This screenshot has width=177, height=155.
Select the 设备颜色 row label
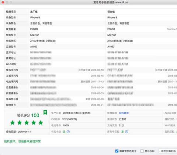point(11,23)
